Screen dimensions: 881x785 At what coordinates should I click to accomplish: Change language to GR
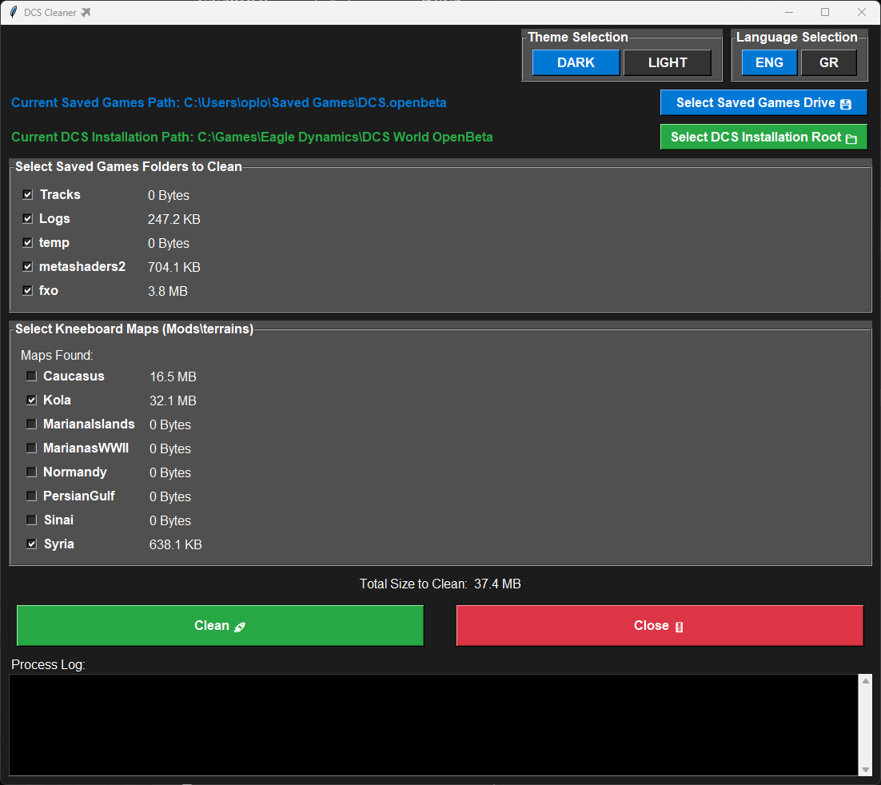tap(829, 62)
